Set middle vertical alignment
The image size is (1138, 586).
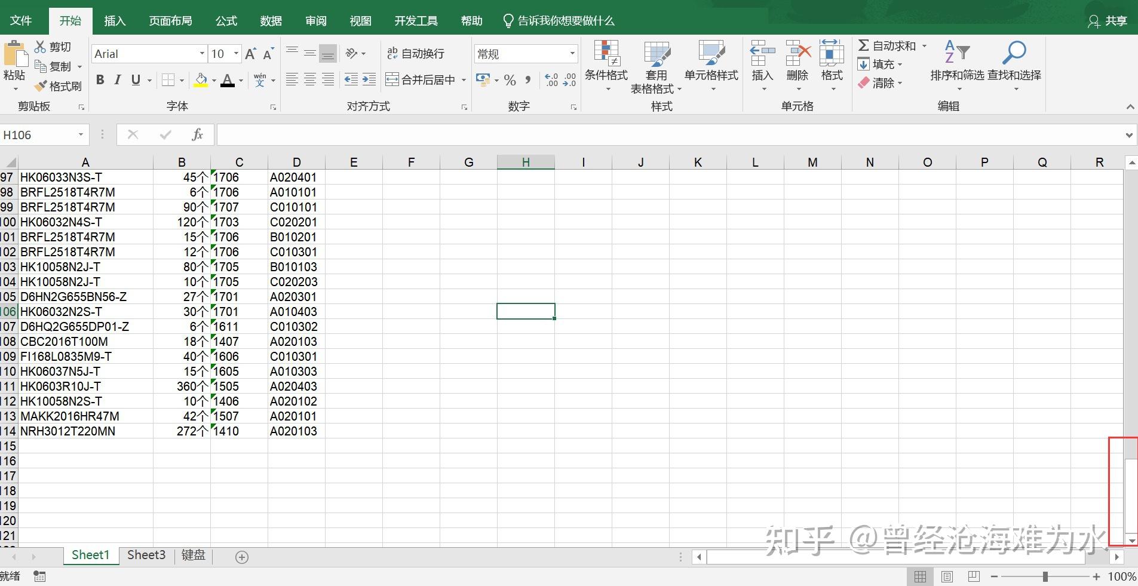click(310, 53)
